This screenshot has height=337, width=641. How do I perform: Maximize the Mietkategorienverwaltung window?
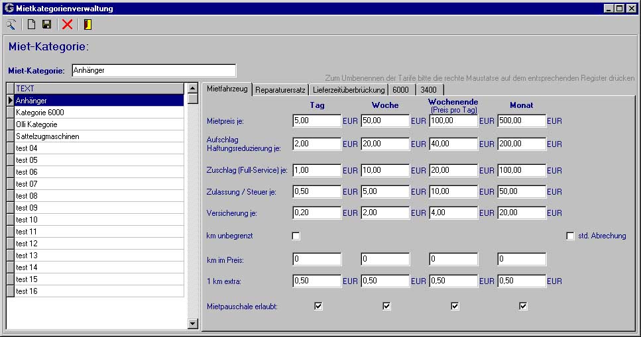[619, 9]
